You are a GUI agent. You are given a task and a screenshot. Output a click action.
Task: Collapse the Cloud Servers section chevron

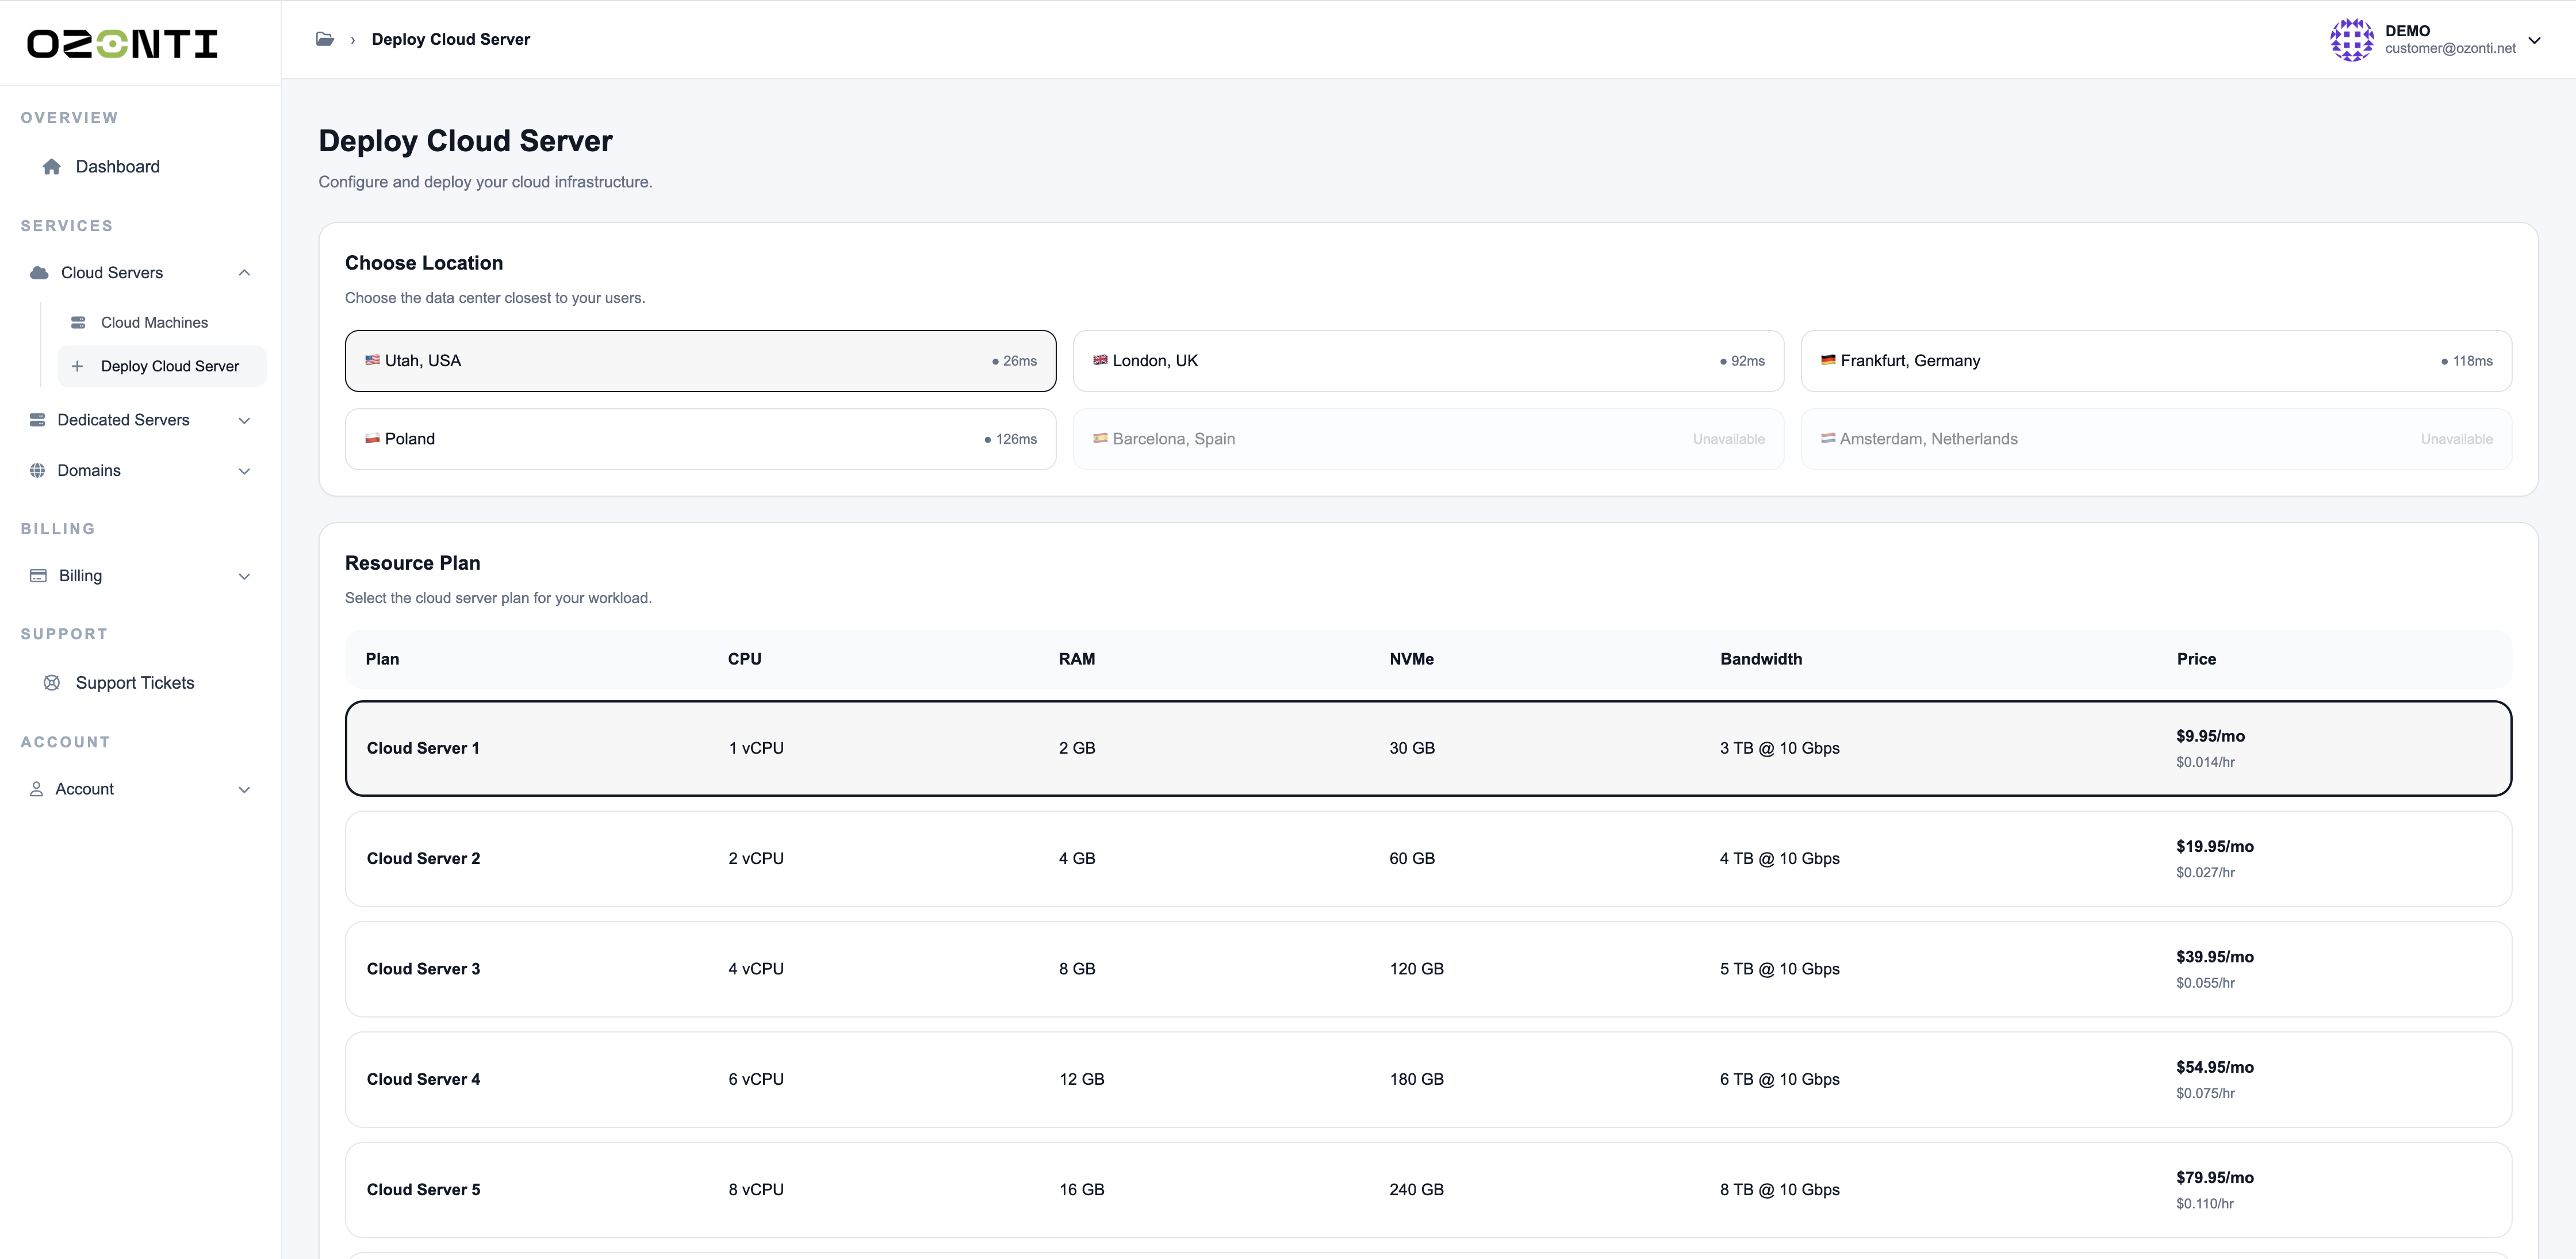(x=244, y=273)
